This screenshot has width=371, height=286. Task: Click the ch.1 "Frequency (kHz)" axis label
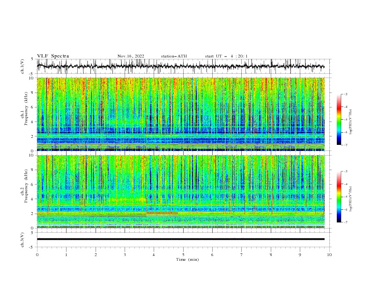[x=26, y=108]
